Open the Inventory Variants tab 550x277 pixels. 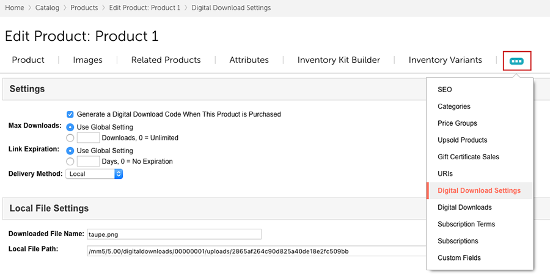tap(445, 60)
